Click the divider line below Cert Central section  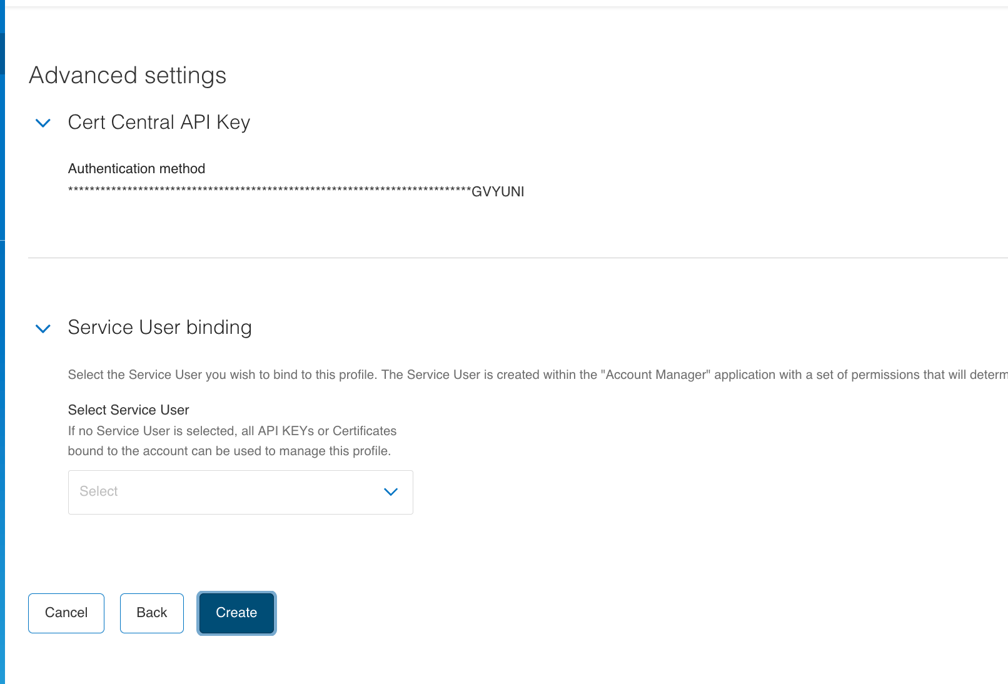pyautogui.click(x=500, y=258)
